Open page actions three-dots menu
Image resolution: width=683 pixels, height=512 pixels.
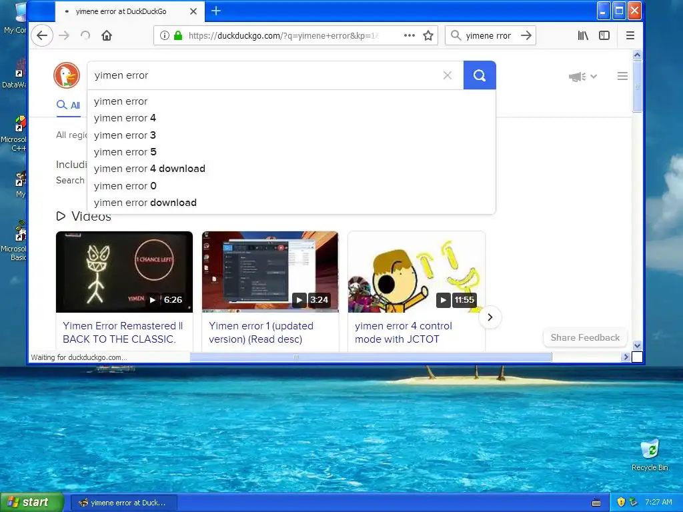tap(410, 36)
